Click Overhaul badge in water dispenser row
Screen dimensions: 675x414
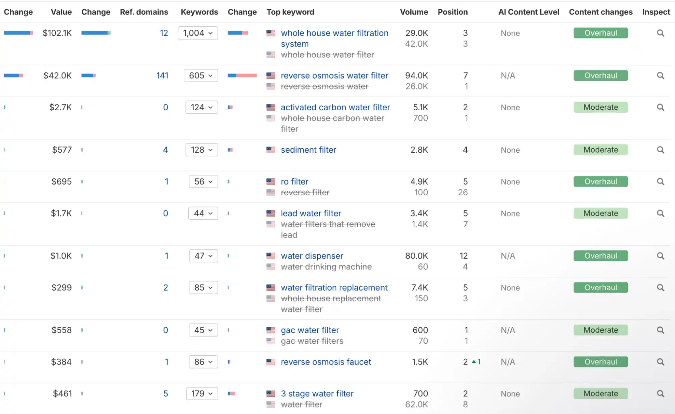(x=600, y=256)
